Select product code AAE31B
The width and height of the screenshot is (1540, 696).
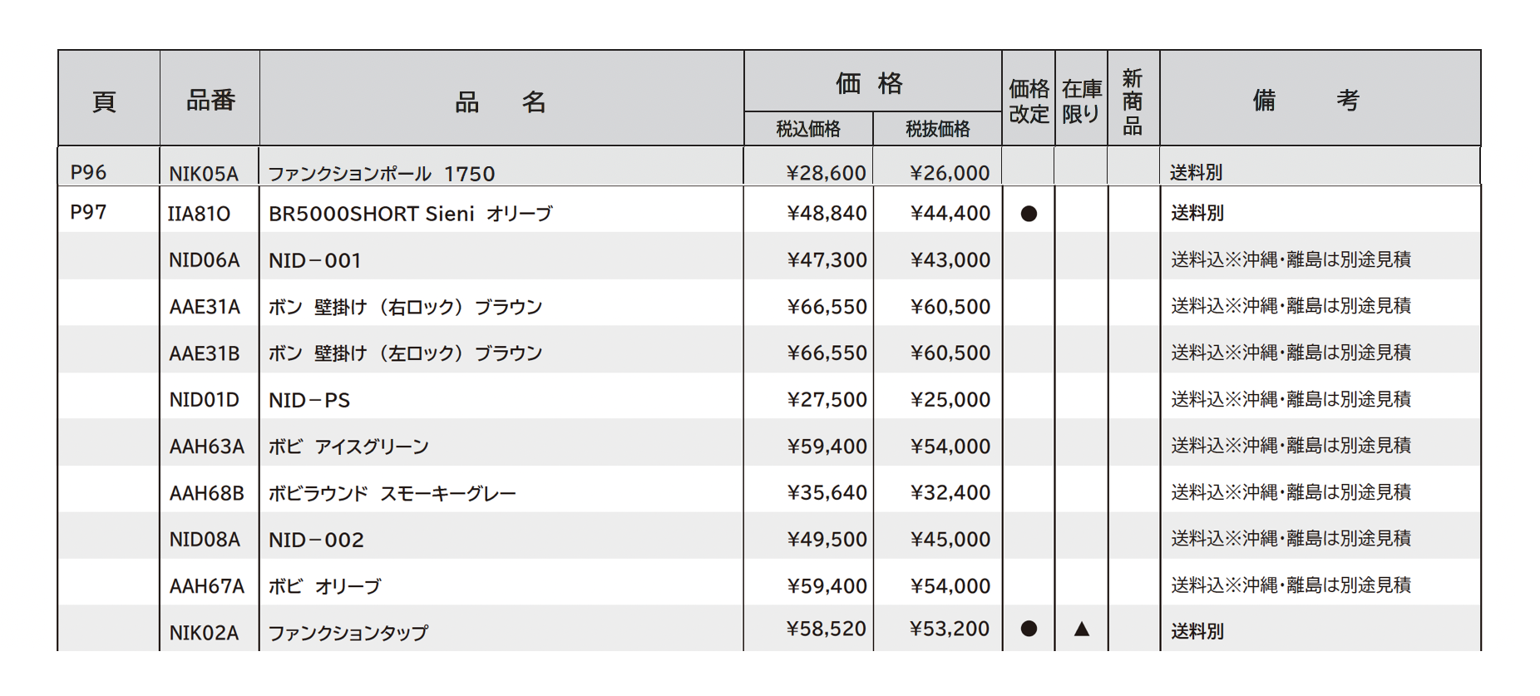pyautogui.click(x=205, y=353)
